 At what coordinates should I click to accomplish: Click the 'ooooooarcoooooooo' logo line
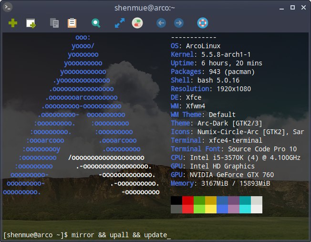click(x=81, y=97)
